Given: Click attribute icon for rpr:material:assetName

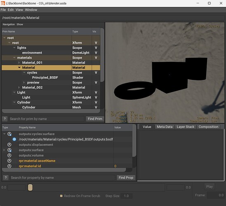Looking at the screenshot, I should [x=9, y=161].
